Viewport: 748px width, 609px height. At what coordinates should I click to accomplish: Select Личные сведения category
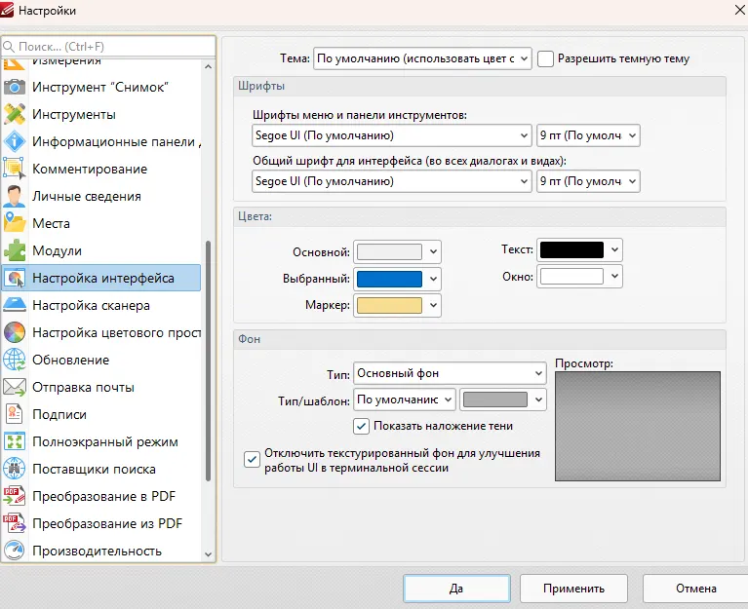pyautogui.click(x=101, y=196)
